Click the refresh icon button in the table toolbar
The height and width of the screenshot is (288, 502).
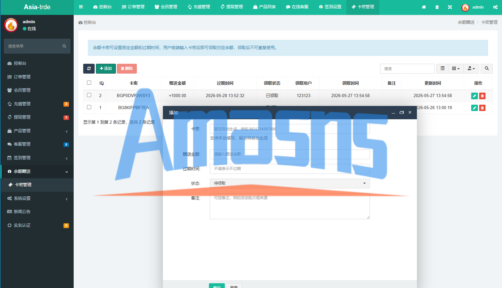pos(89,69)
